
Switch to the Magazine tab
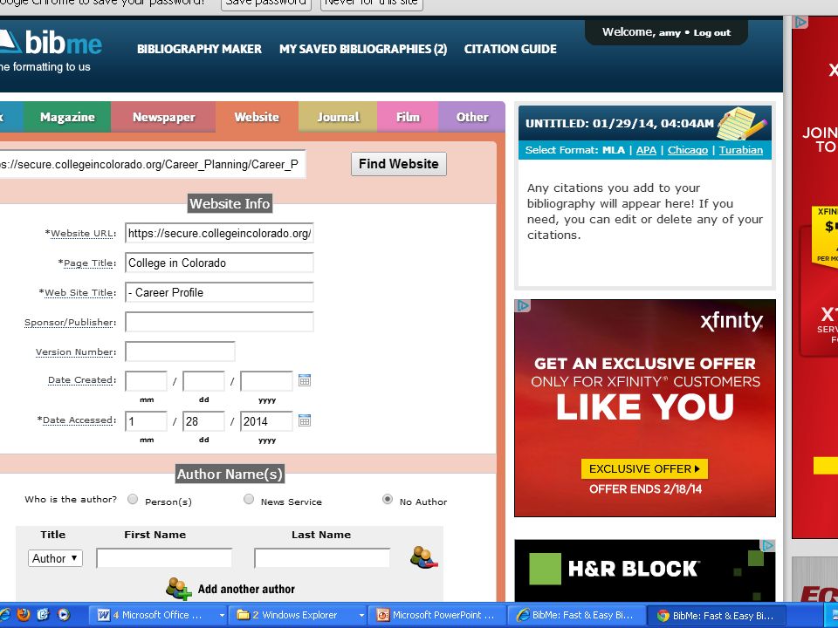[x=67, y=117]
